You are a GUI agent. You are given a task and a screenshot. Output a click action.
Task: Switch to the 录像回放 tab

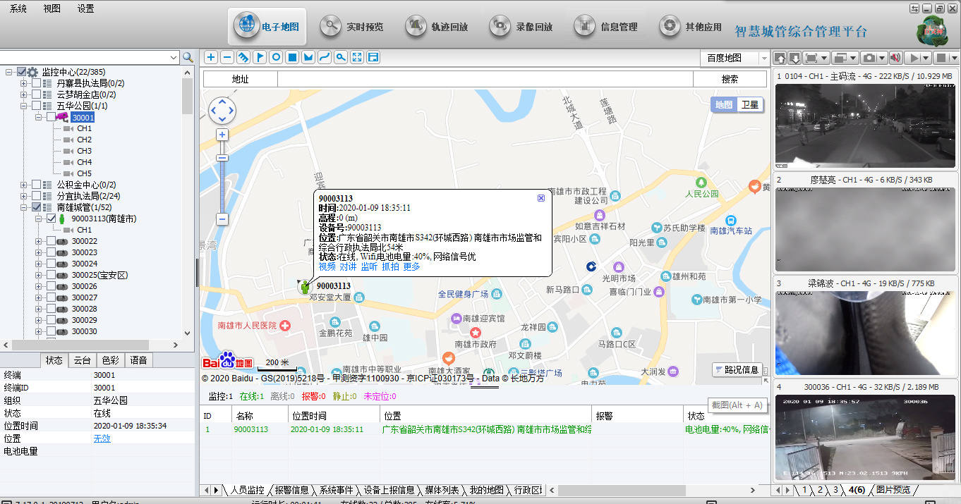tap(521, 27)
